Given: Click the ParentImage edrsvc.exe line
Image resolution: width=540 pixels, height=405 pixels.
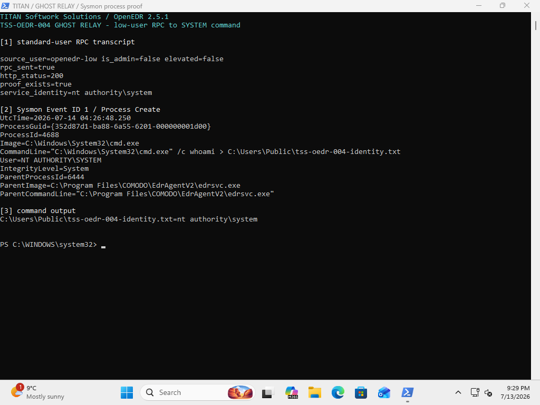Looking at the screenshot, I should [120, 186].
